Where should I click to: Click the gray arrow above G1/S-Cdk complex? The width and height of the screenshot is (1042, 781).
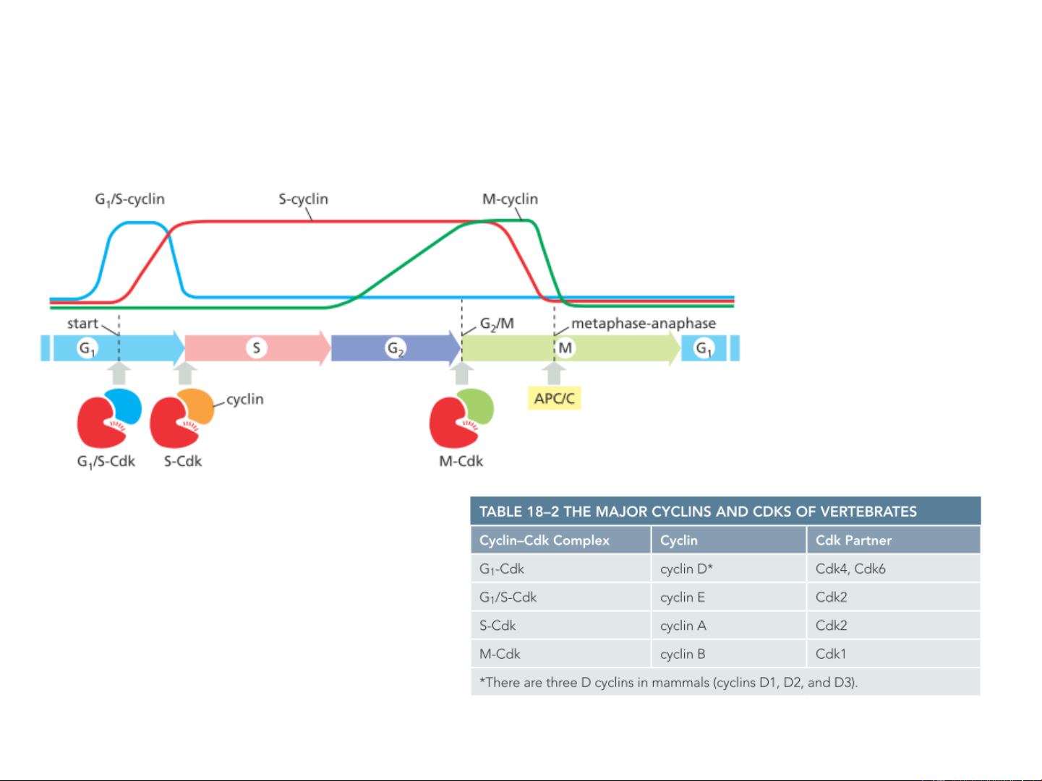click(119, 374)
